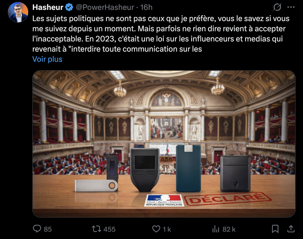Viewport: 303px width, 239px height.
Task: Click the blue verified badge
Action: (69, 7)
